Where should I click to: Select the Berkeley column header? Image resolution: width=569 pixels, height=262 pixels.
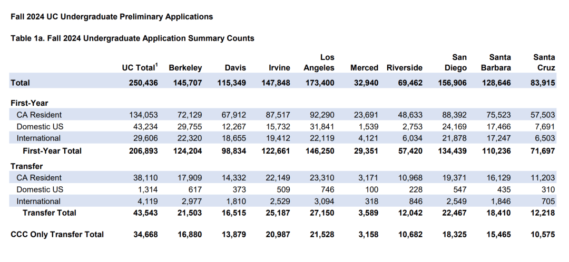[x=185, y=68]
